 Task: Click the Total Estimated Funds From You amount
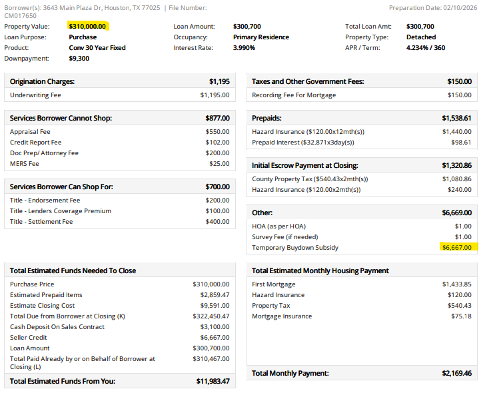[x=213, y=381]
